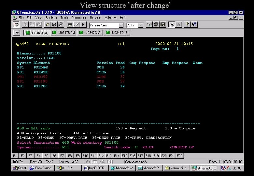Click the Search-code field value C
254x176 pixels.
point(136,147)
